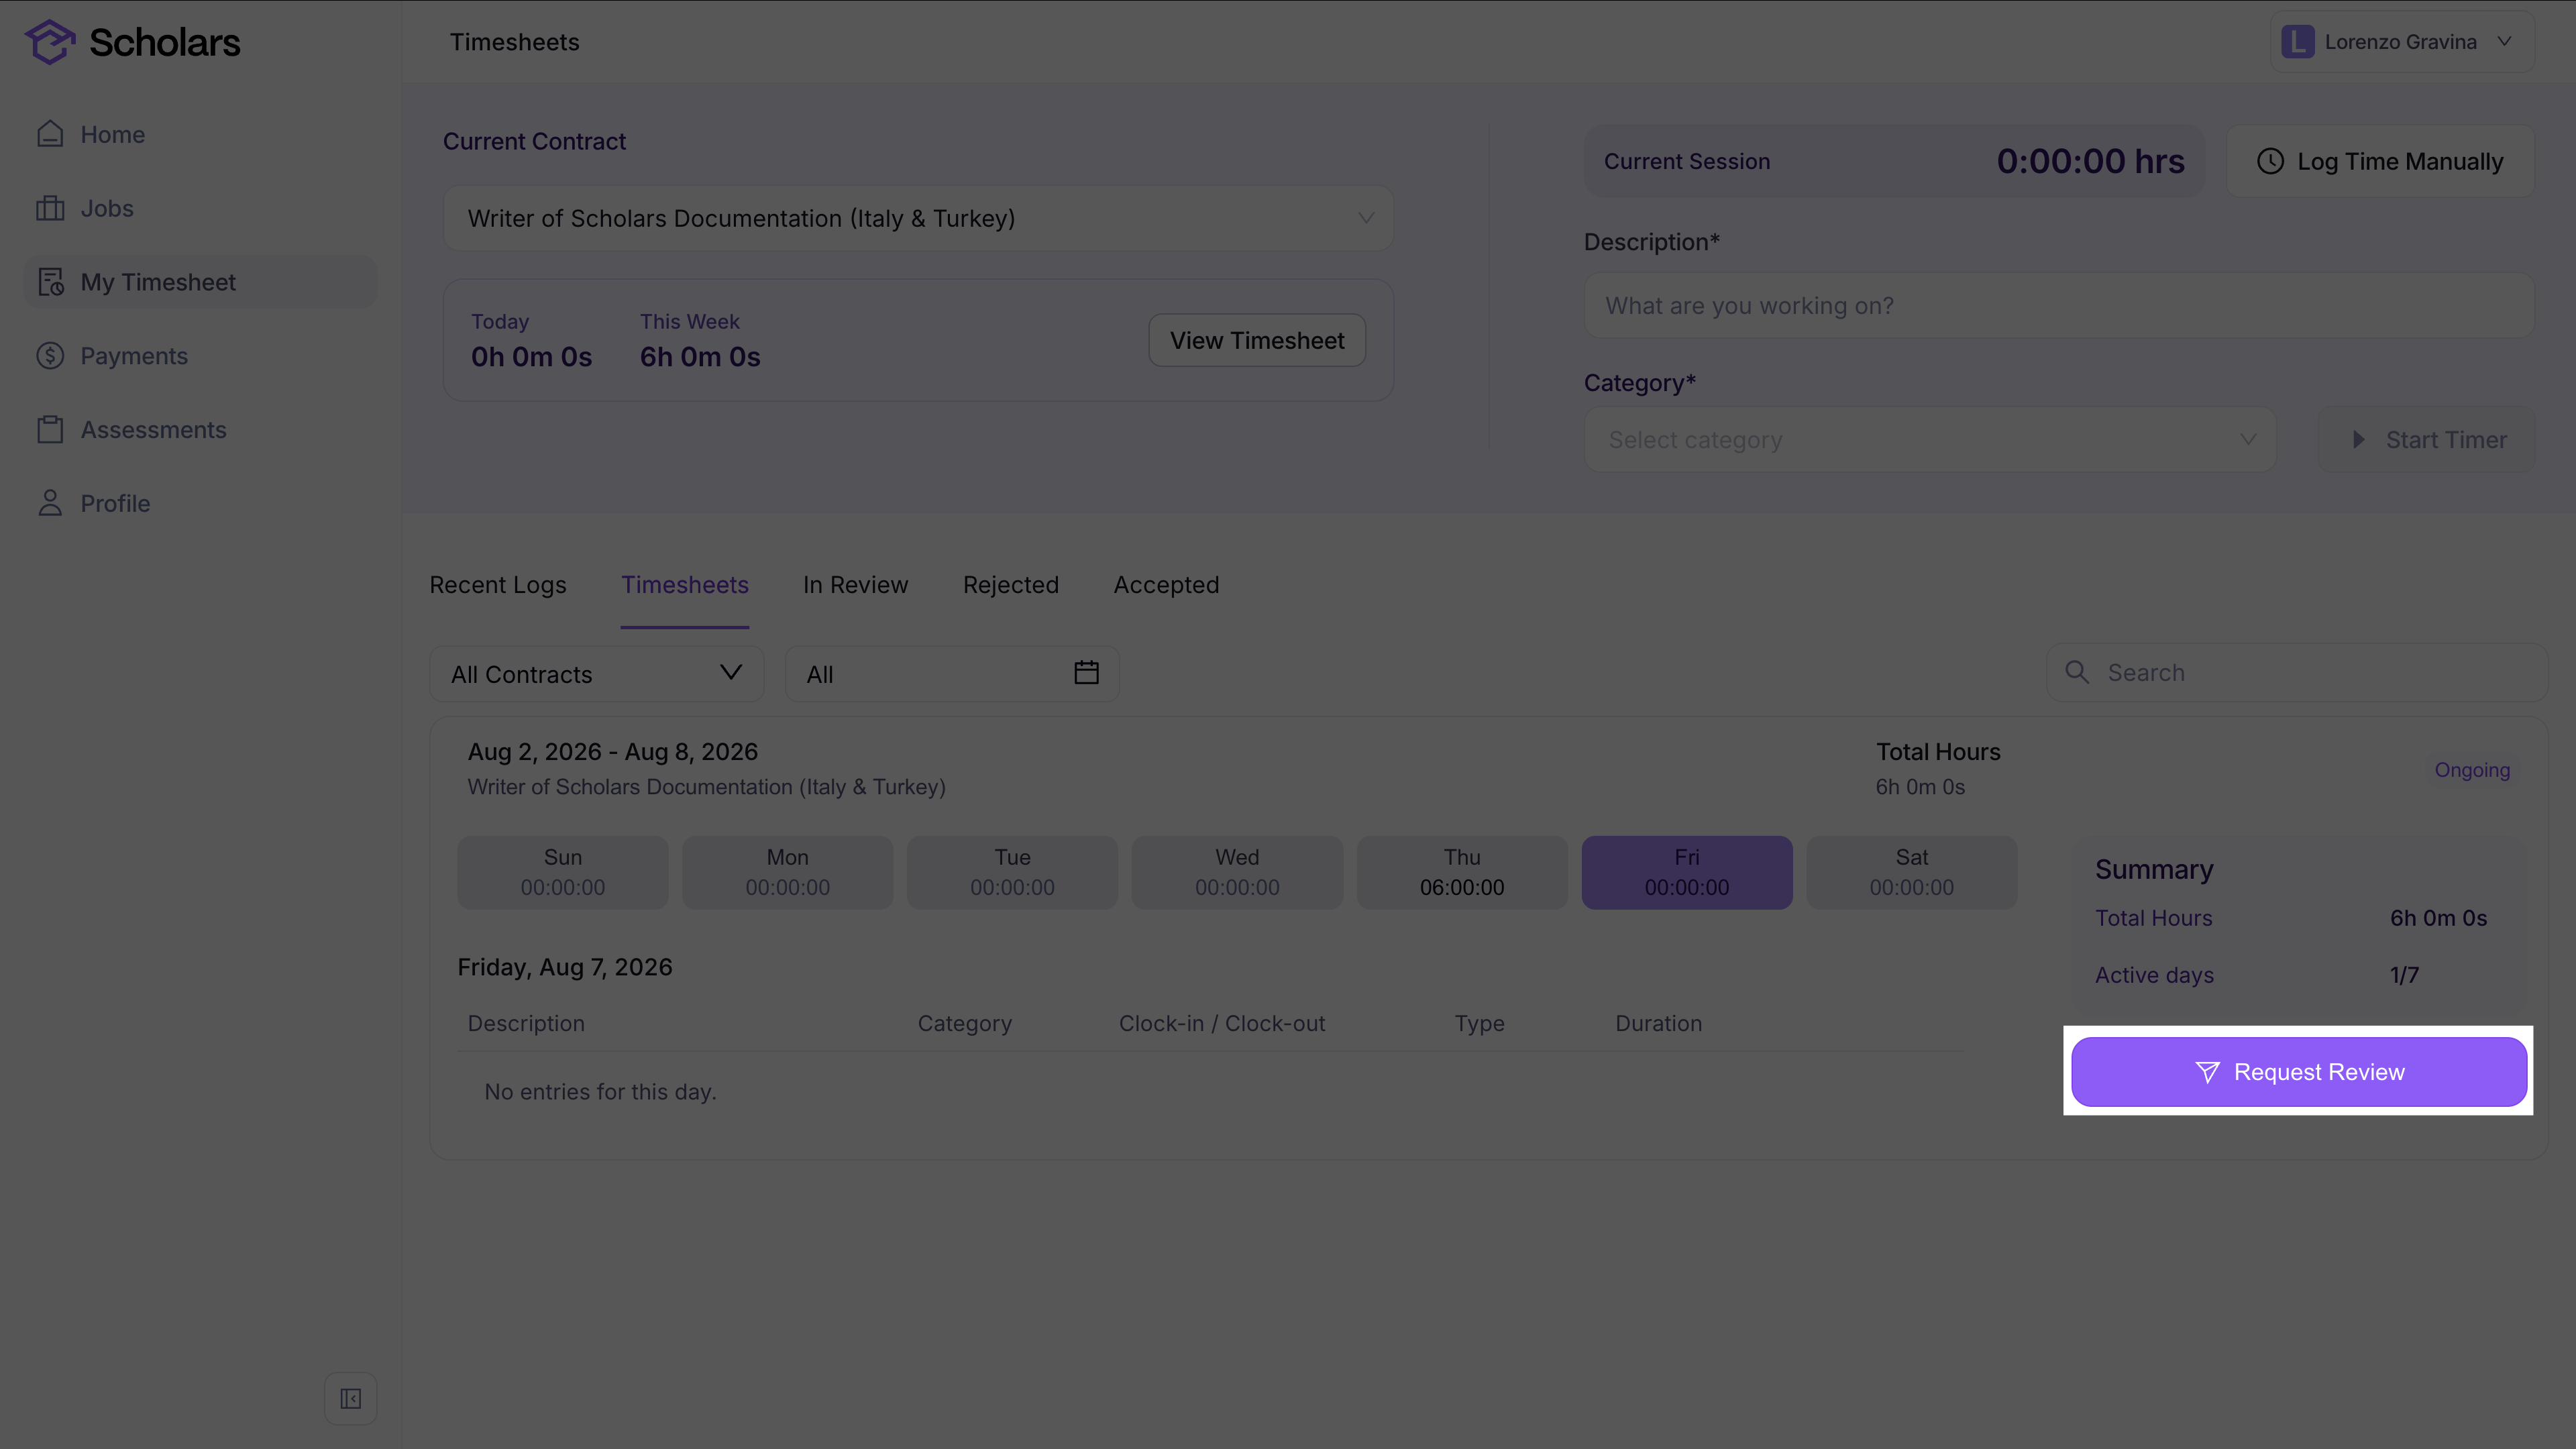Click the calendar icon in the date filter
The width and height of the screenshot is (2576, 1449).
(x=1087, y=673)
